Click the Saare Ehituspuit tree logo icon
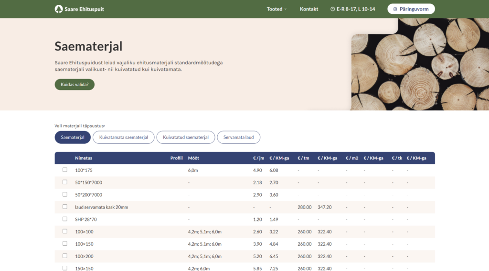Screen dimensions: 489x271 point(59,9)
